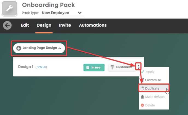Click the Customise button on Design 1
The width and height of the screenshot is (188, 115).
point(121,67)
